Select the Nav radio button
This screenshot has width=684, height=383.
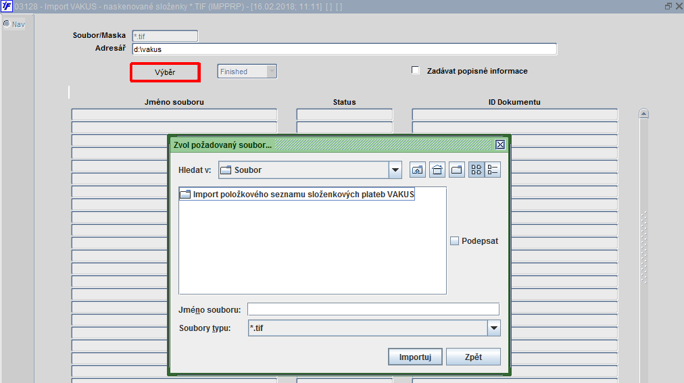pos(7,24)
